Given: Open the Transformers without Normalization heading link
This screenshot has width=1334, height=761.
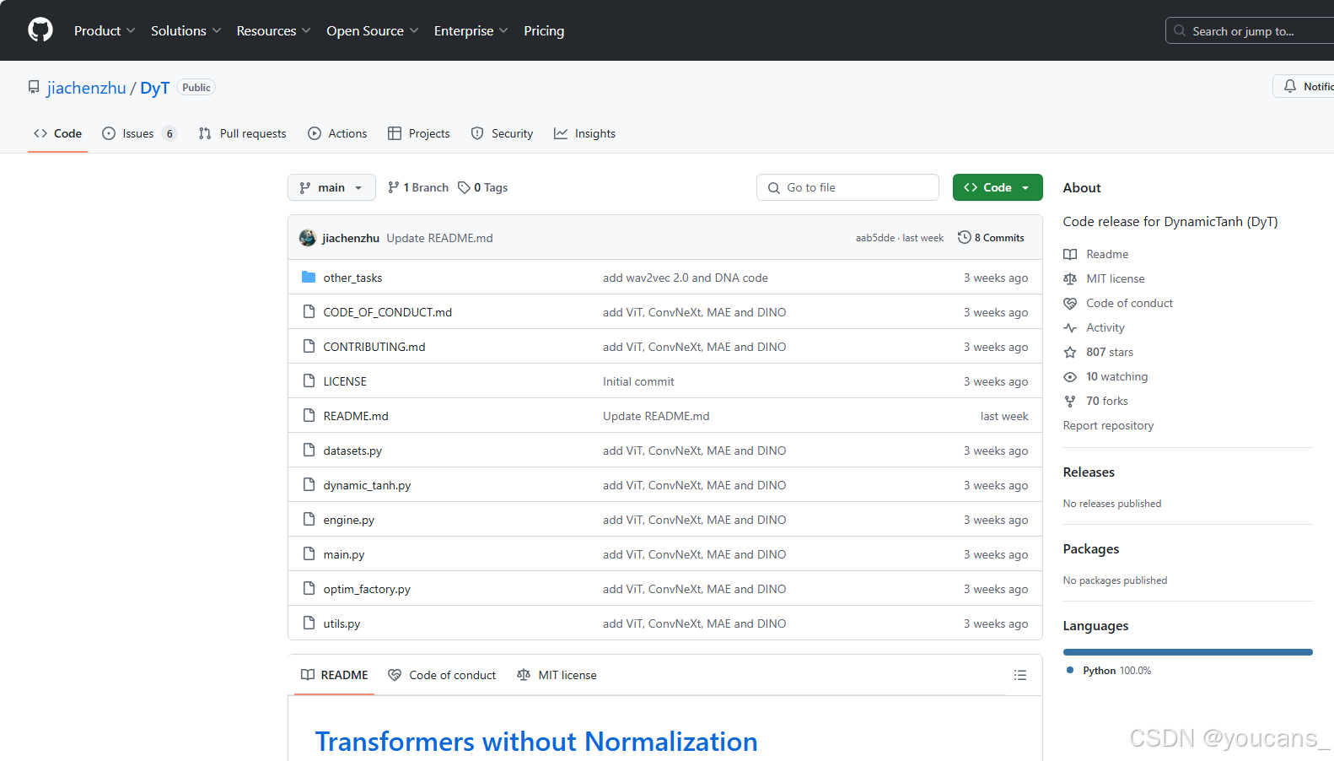Looking at the screenshot, I should point(536,741).
